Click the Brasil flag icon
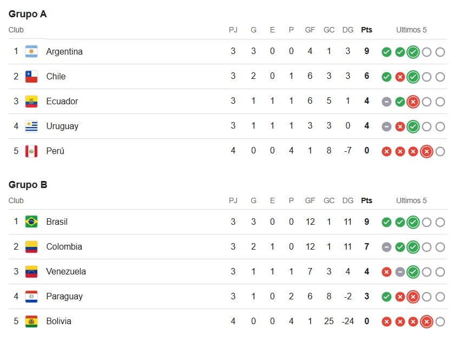453x342 pixels. pos(31,222)
